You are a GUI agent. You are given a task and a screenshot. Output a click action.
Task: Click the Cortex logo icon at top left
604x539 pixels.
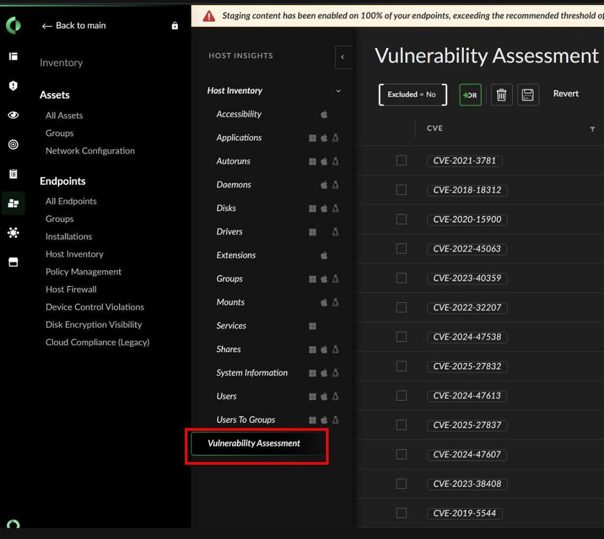point(13,25)
